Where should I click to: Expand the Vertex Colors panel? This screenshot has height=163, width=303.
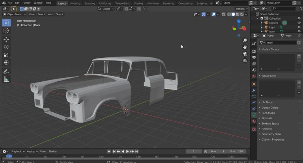click(x=270, y=108)
